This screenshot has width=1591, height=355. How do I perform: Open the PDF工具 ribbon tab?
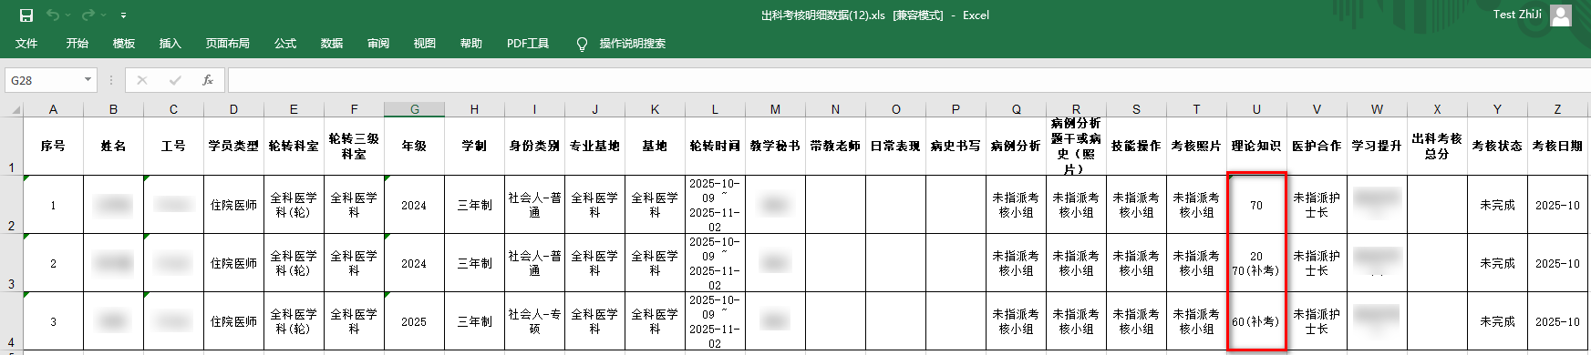528,43
